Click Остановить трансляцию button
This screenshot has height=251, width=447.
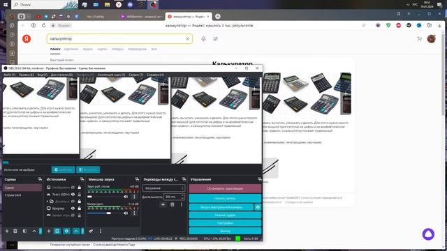pos(225,188)
